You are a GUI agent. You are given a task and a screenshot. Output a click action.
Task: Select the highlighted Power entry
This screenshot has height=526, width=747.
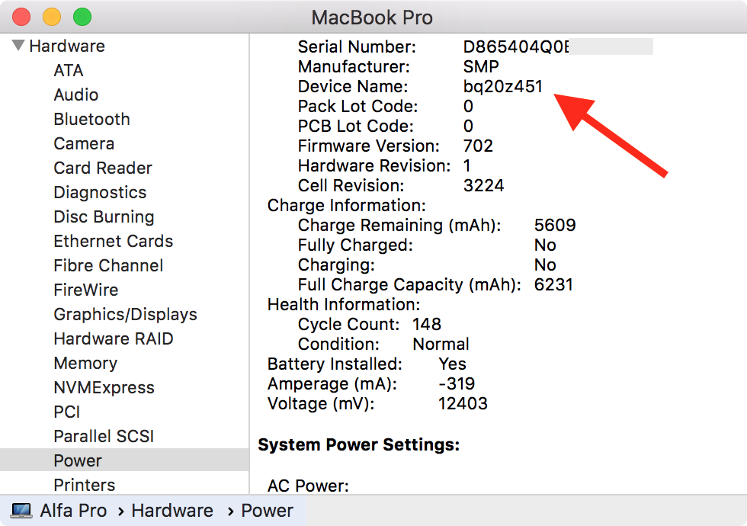tap(124, 460)
